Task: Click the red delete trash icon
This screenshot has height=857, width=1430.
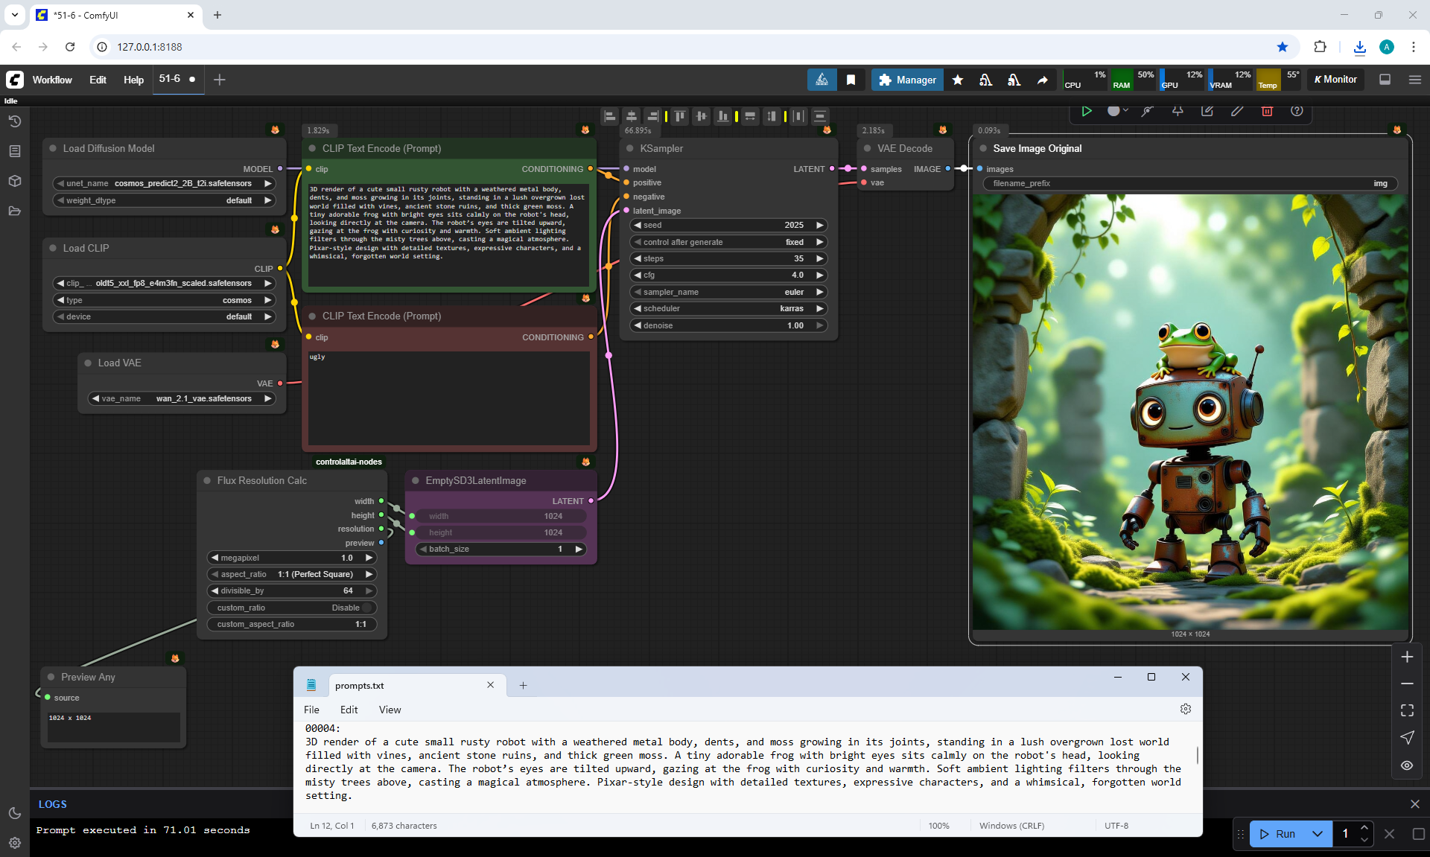Action: pos(1267,111)
